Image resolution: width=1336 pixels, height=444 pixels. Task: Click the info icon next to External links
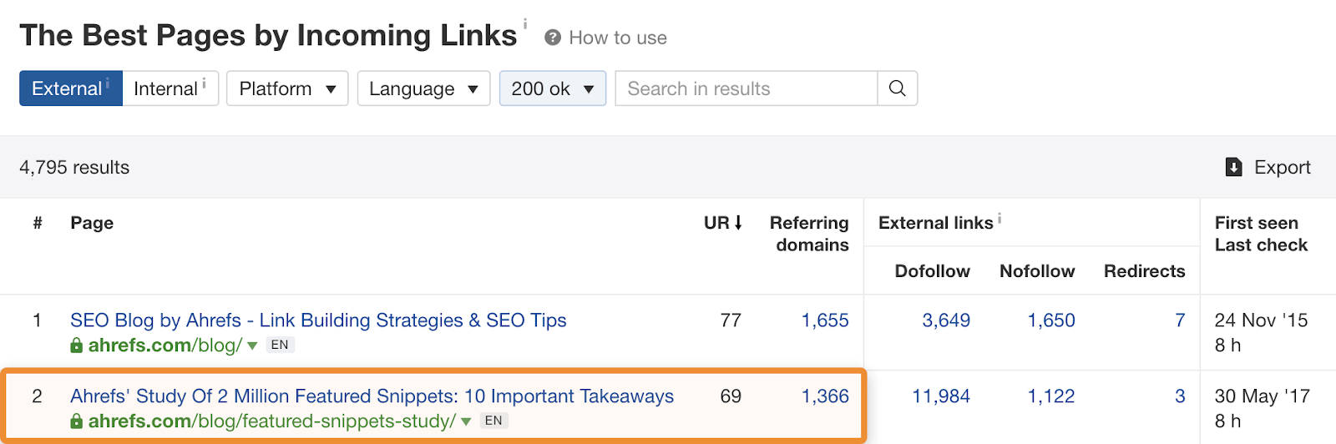(x=999, y=219)
